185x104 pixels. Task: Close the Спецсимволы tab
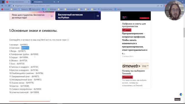coord(54,2)
